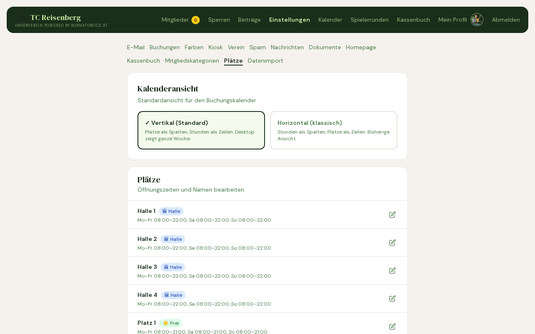Select Vertikal (Standard) calendar view
The image size is (535, 334).
201,130
